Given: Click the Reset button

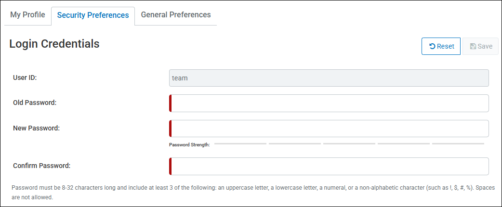Looking at the screenshot, I should coord(441,46).
